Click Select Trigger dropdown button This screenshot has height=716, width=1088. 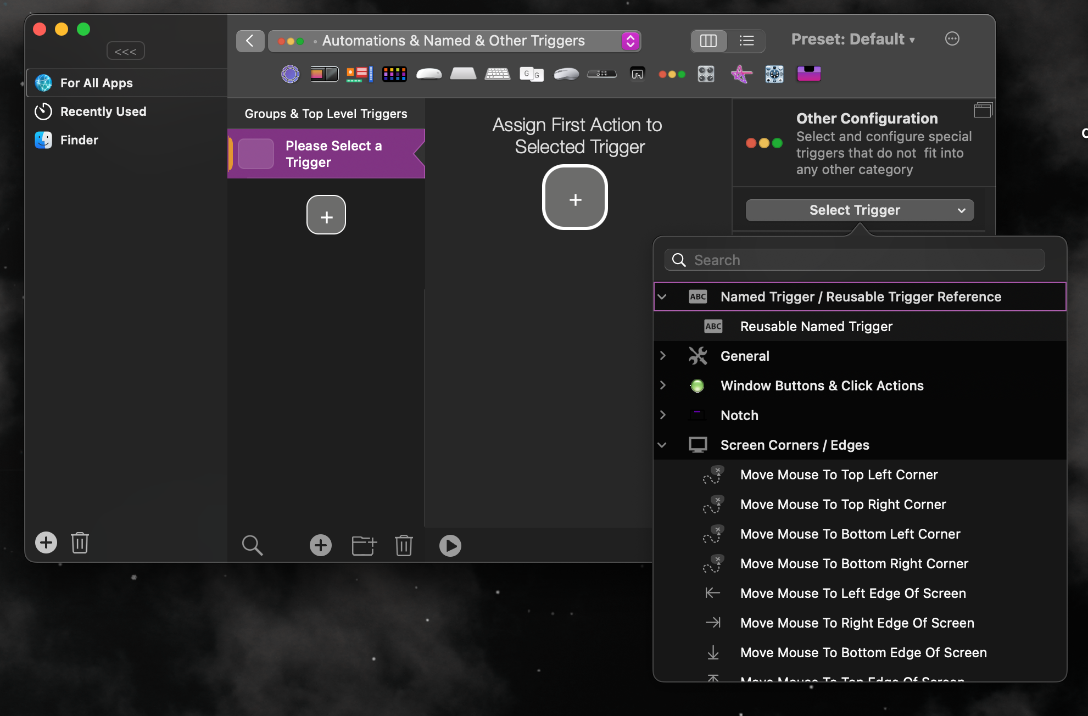tap(858, 210)
